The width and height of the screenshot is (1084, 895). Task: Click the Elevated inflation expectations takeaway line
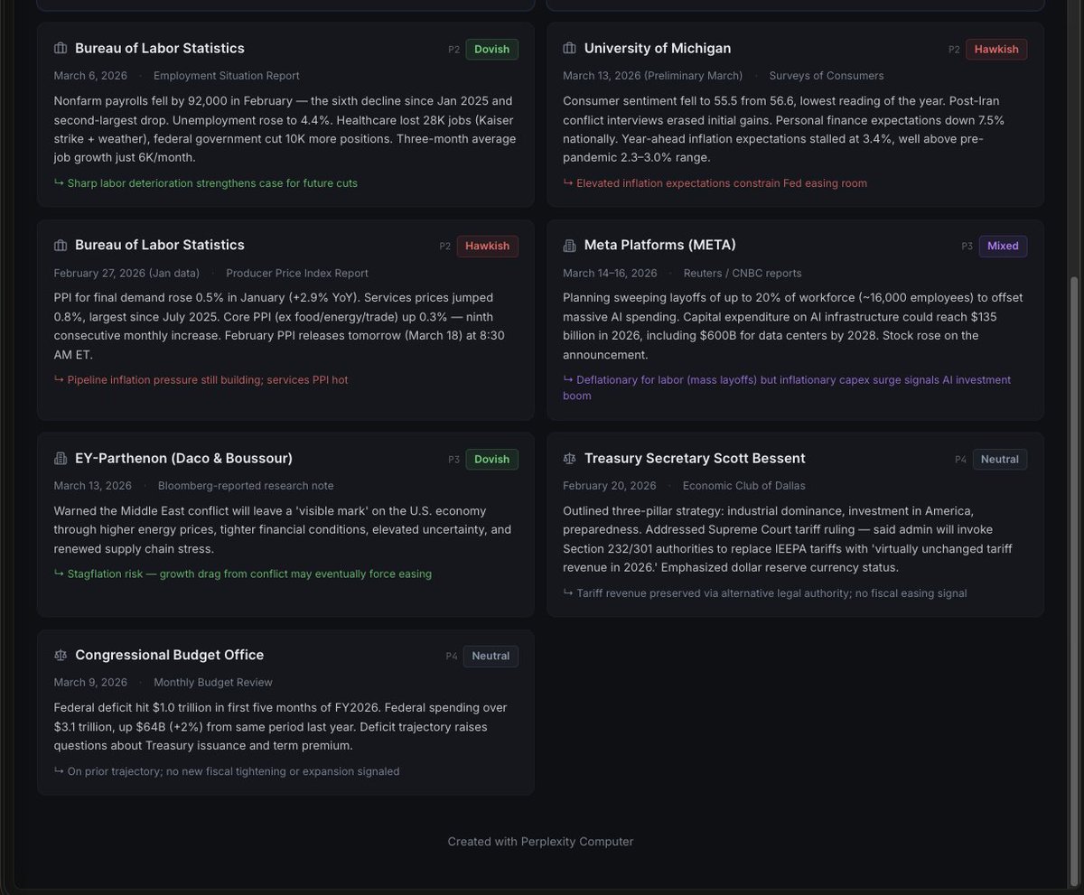pos(715,183)
